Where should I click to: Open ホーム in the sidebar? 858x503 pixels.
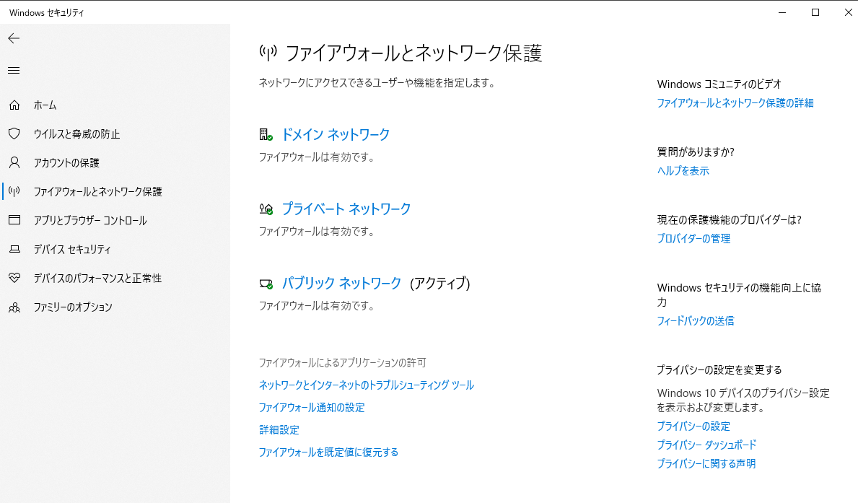click(45, 105)
